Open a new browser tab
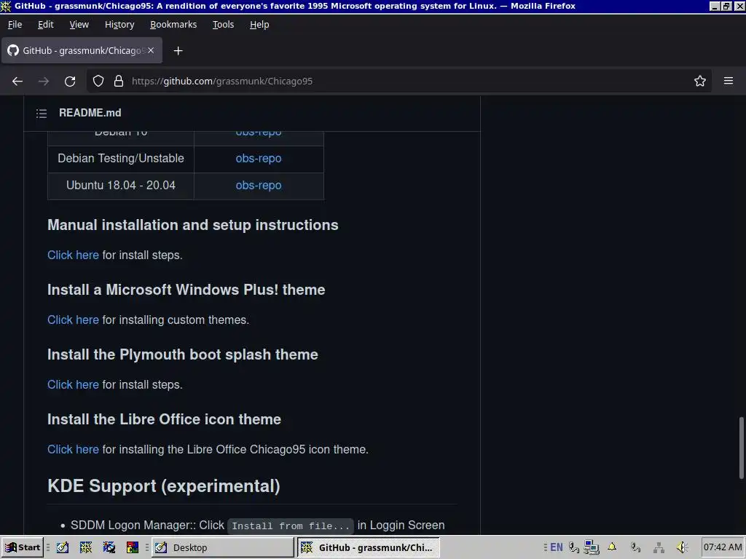The width and height of the screenshot is (746, 559). coord(178,51)
